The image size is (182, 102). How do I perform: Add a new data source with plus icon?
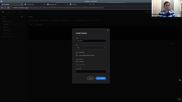22,16
